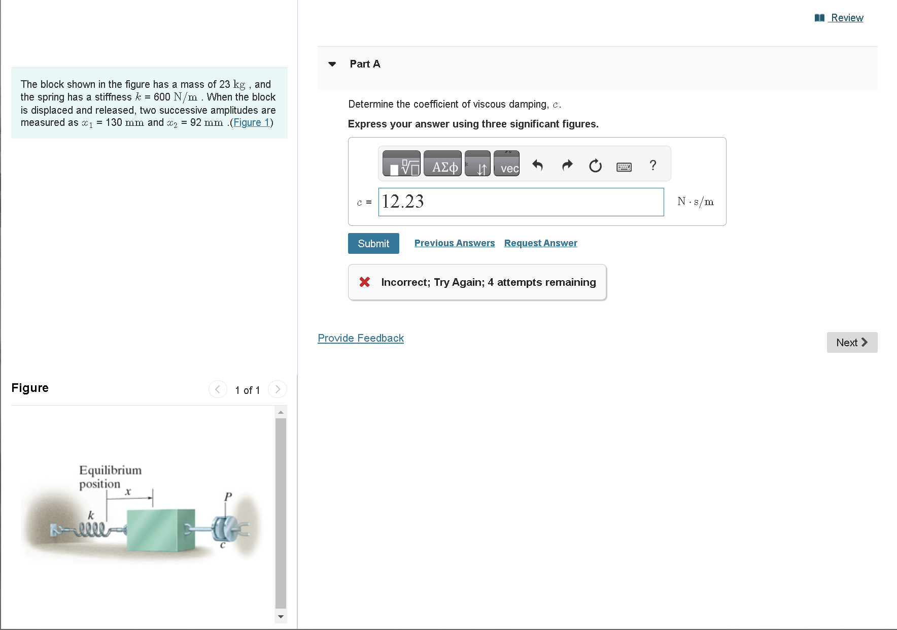This screenshot has width=897, height=630.
Task: Click the "Part A" heading text
Action: 365,64
